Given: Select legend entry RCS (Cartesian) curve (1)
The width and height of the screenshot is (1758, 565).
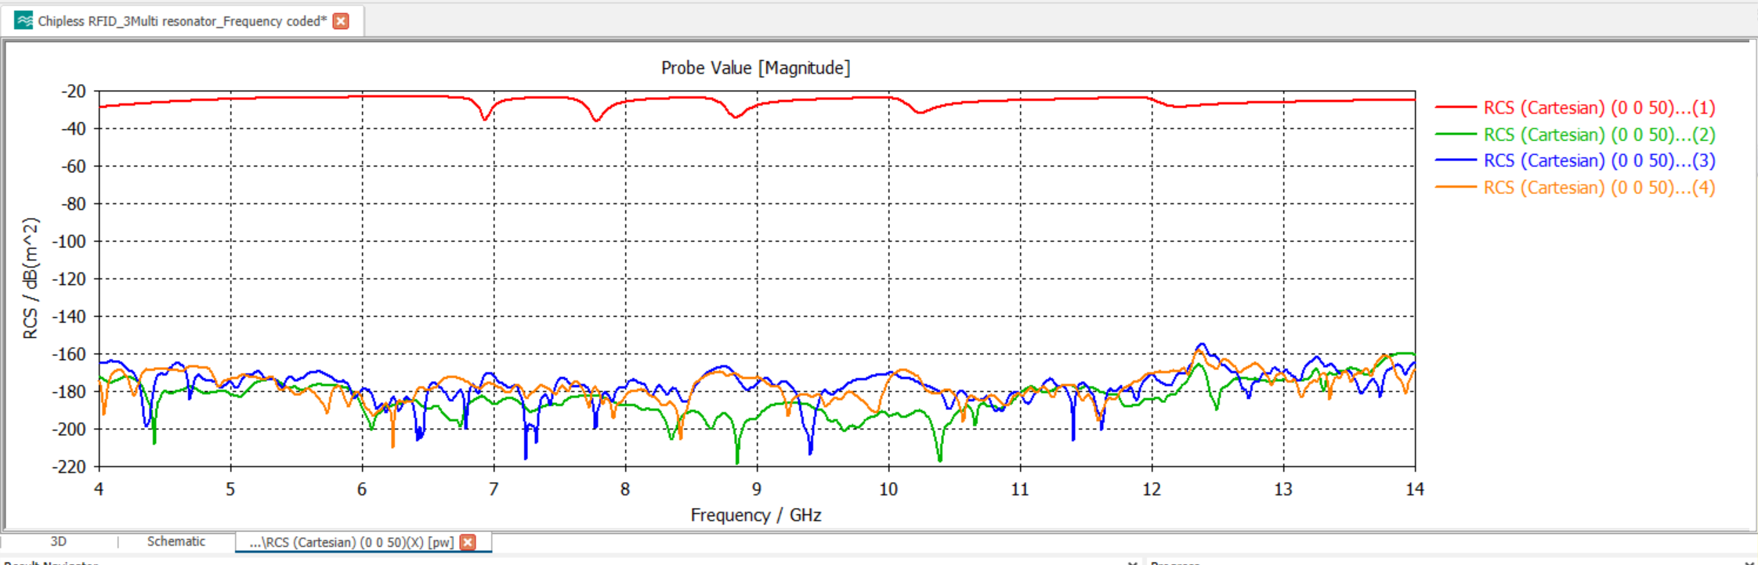Looking at the screenshot, I should [x=1599, y=108].
